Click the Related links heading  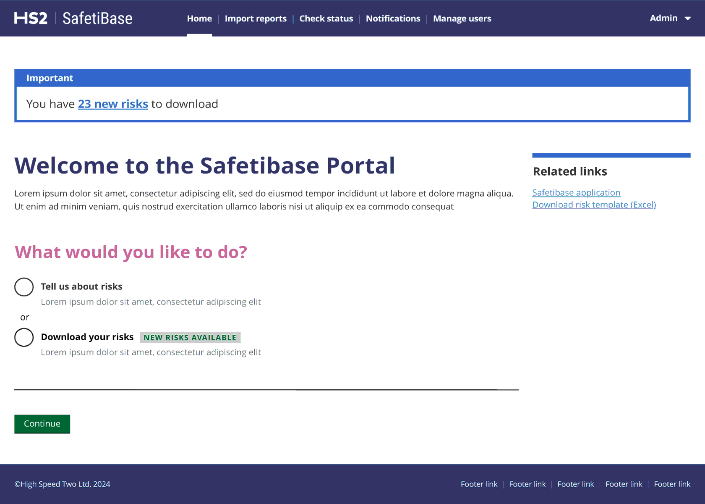570,171
